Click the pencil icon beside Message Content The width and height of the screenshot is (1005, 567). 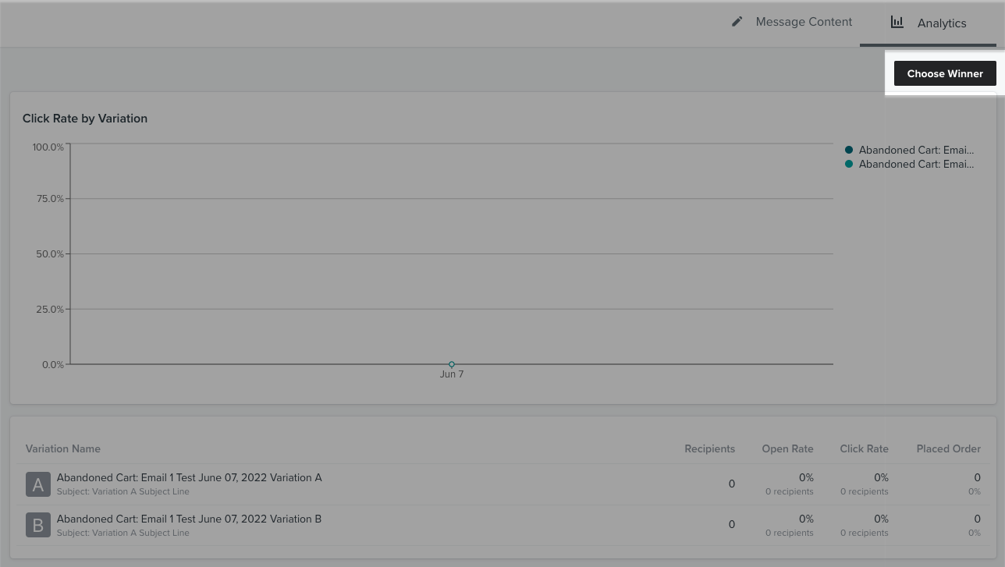737,21
